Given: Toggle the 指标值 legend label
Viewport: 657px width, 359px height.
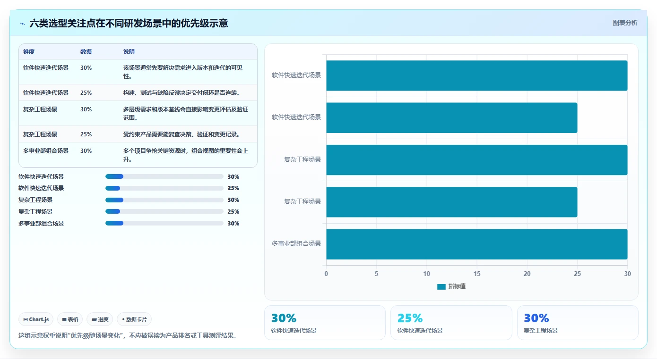Looking at the screenshot, I should (x=457, y=286).
